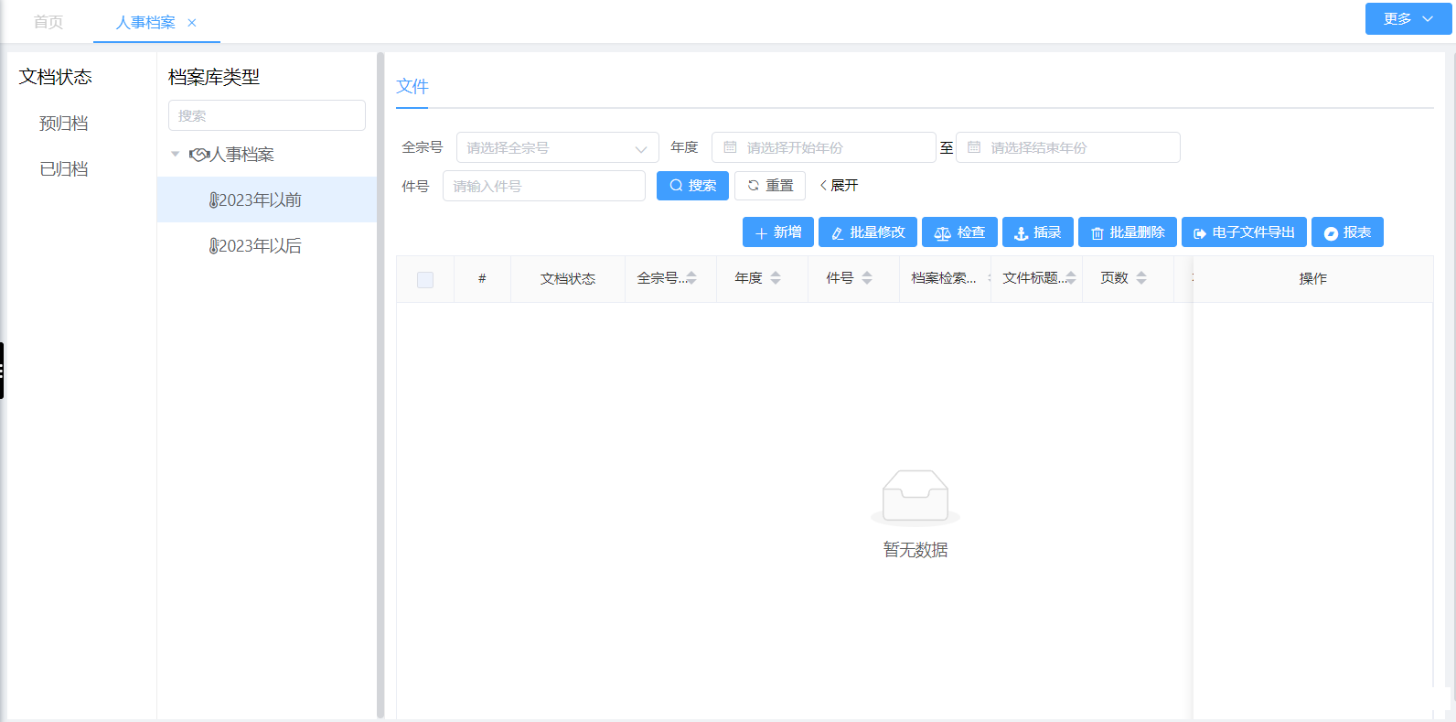Click the 重置 button

pyautogui.click(x=770, y=186)
